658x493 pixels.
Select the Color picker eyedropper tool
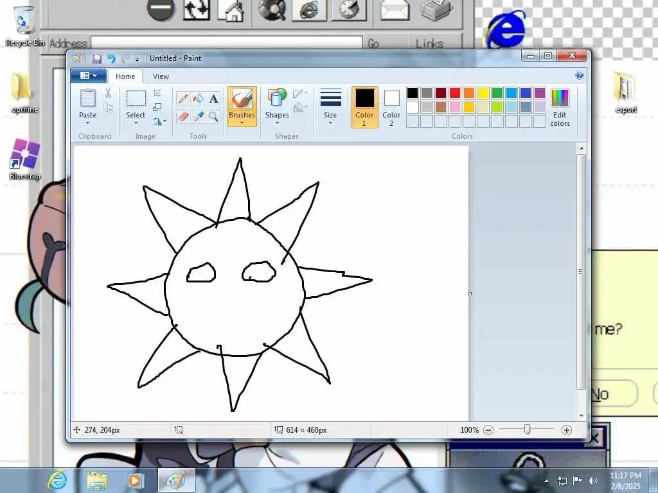pyautogui.click(x=199, y=116)
